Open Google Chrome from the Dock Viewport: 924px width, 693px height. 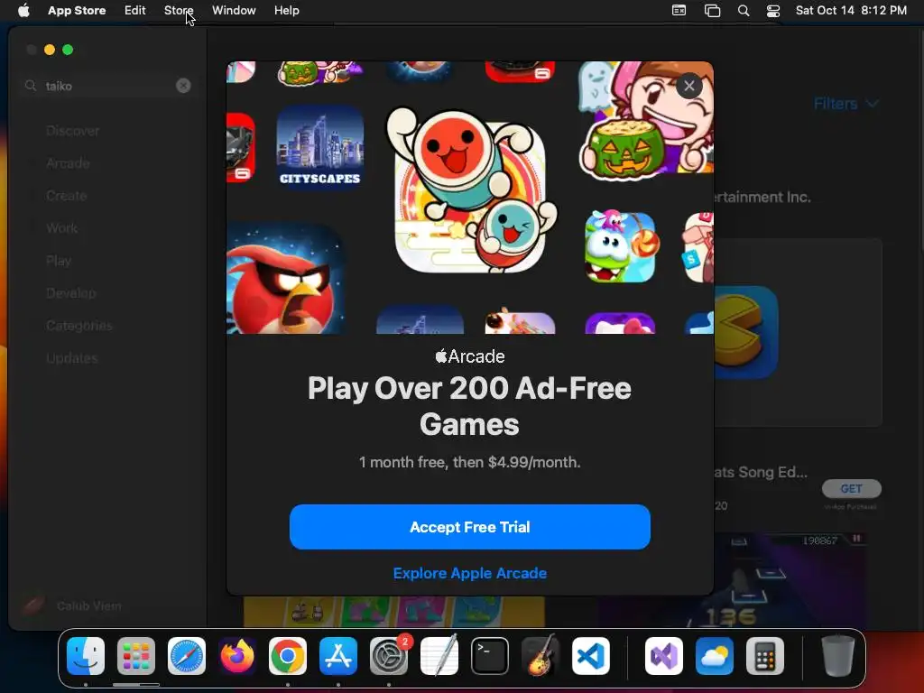click(x=288, y=656)
